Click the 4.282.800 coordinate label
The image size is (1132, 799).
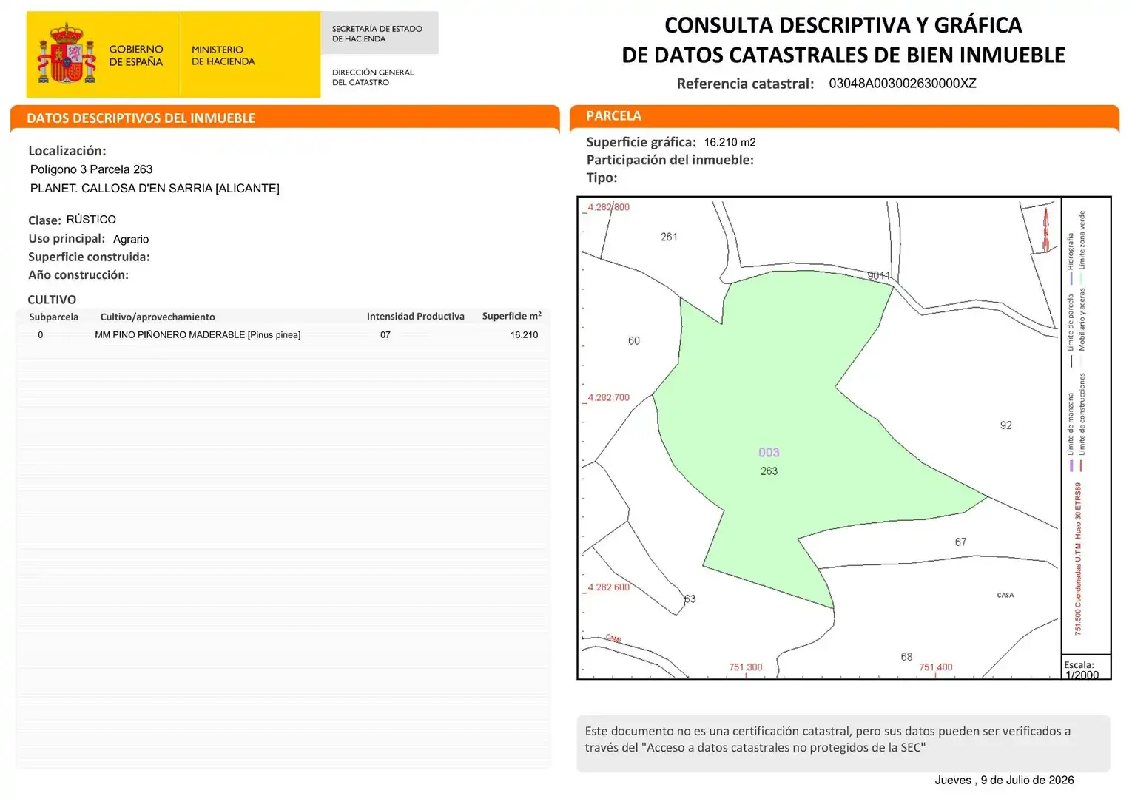[x=608, y=207]
